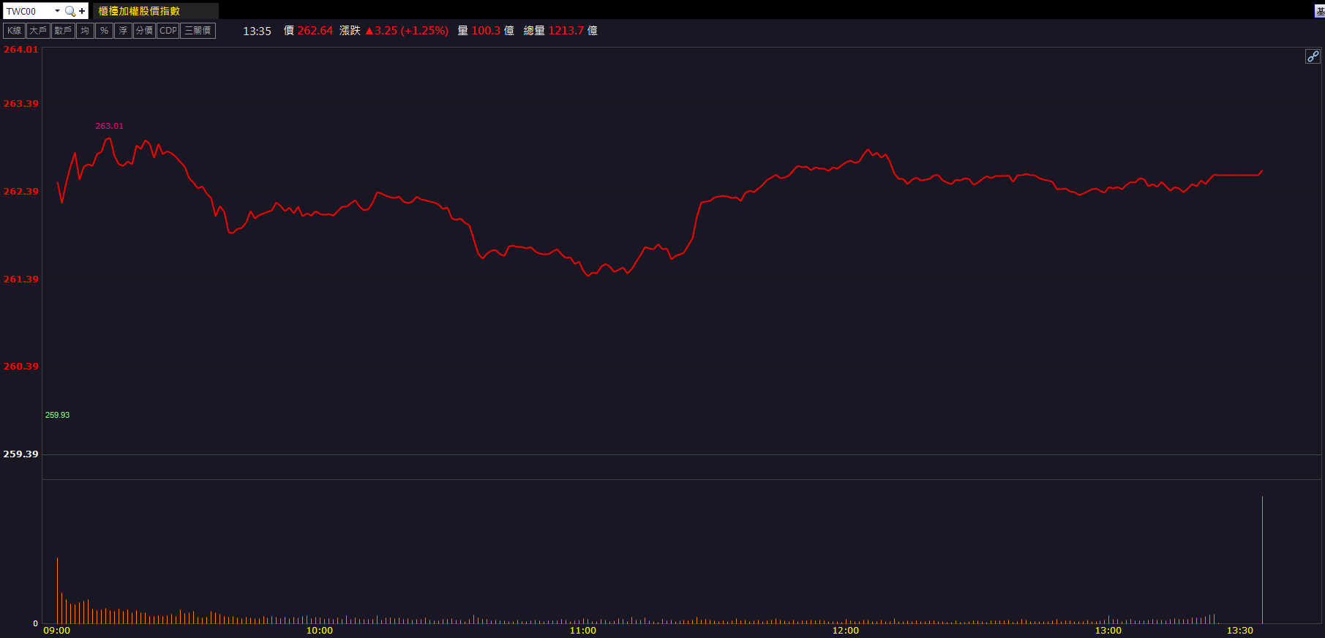Enable the 均 average price line

point(85,31)
